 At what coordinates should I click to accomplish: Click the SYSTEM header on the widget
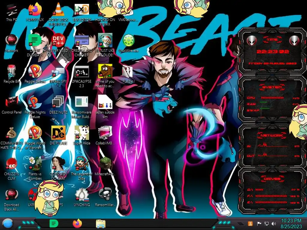click(272, 87)
